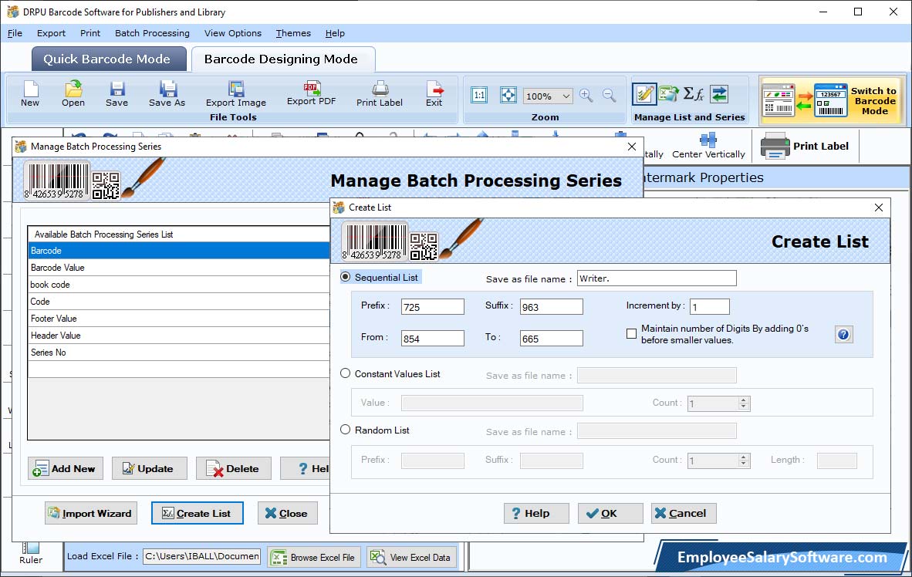Click Switch to Barcode Mode icon
Screen dimensions: 912x577
click(829, 100)
